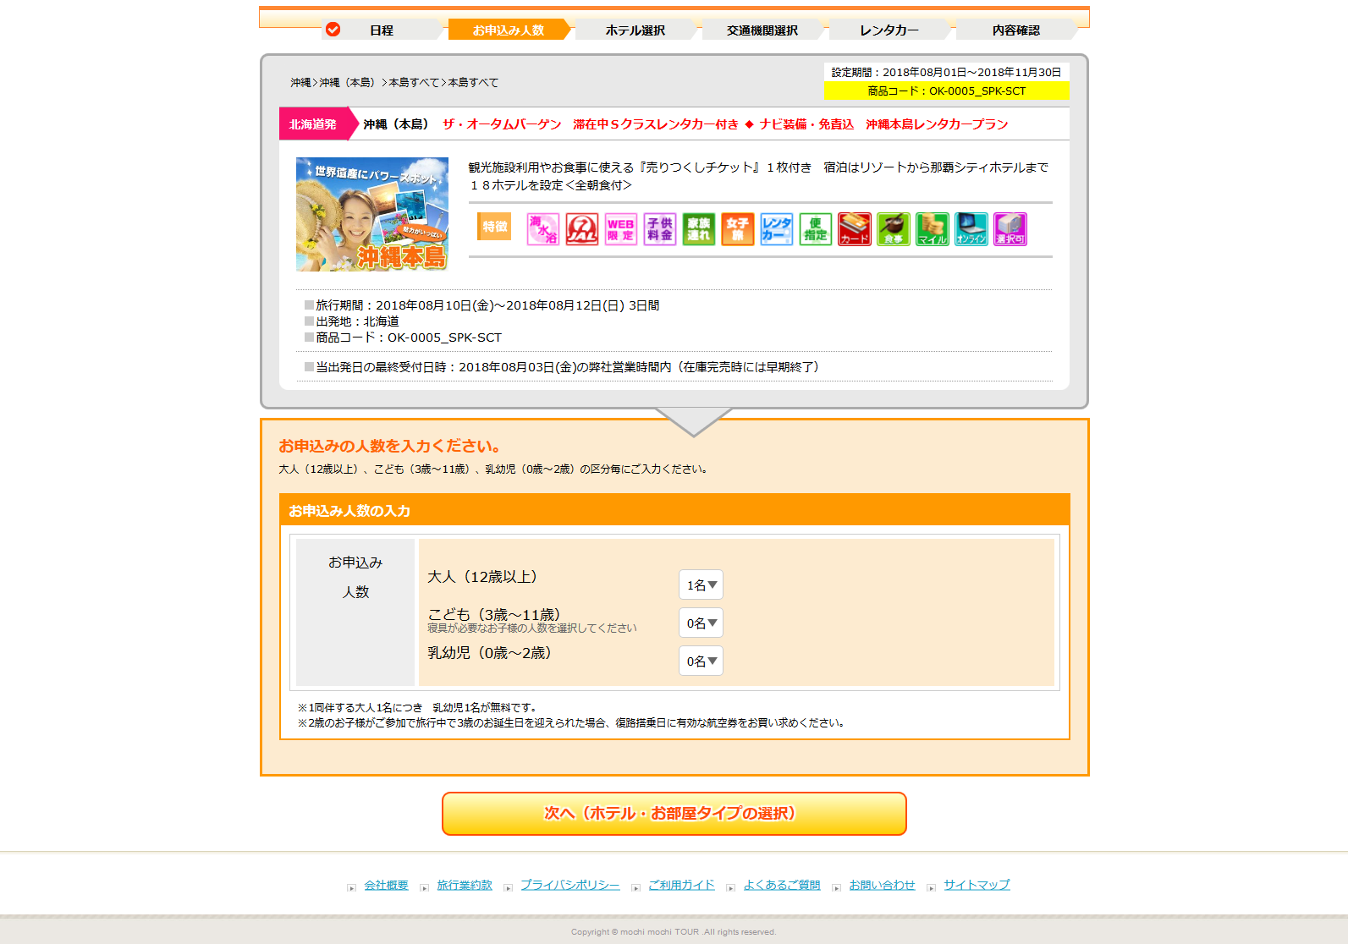Image resolution: width=1348 pixels, height=944 pixels.
Task: Click the お申込みの人数を入力ください heading
Action: tap(393, 446)
